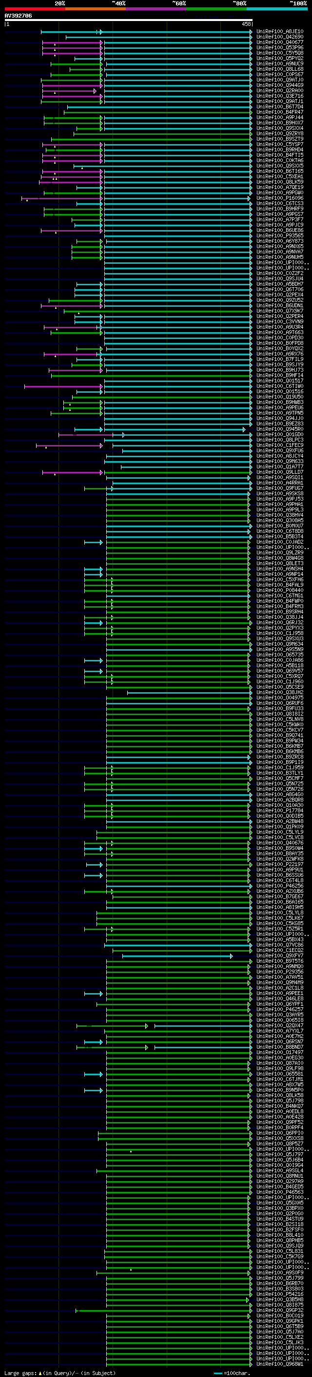Open hit UniRef100_P54216
Screen dimensions: 312x1377
click(x=279, y=1294)
